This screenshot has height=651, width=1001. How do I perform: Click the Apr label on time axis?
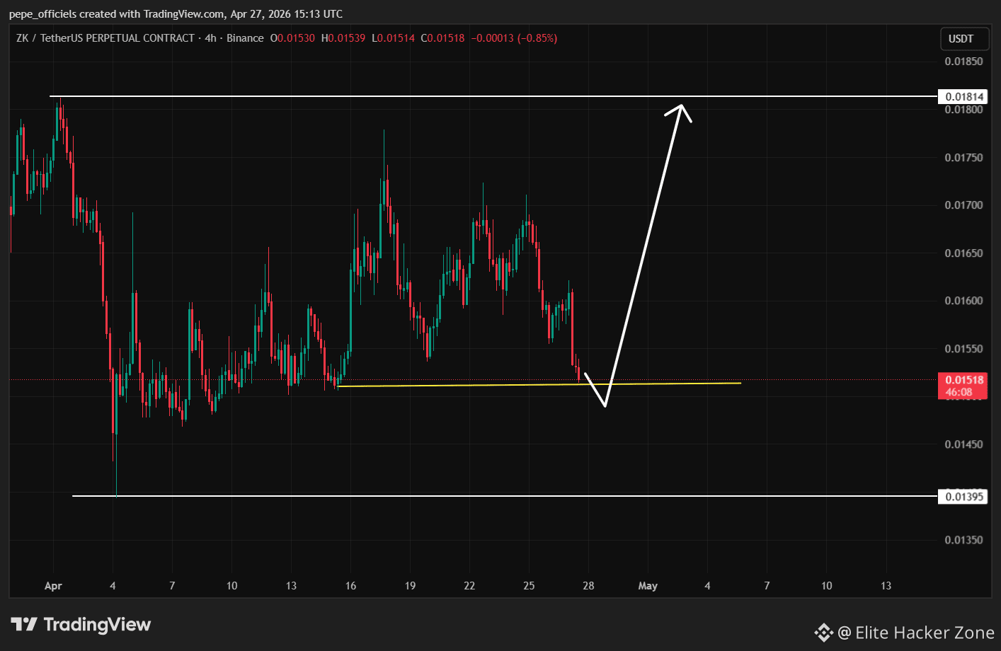pos(53,586)
